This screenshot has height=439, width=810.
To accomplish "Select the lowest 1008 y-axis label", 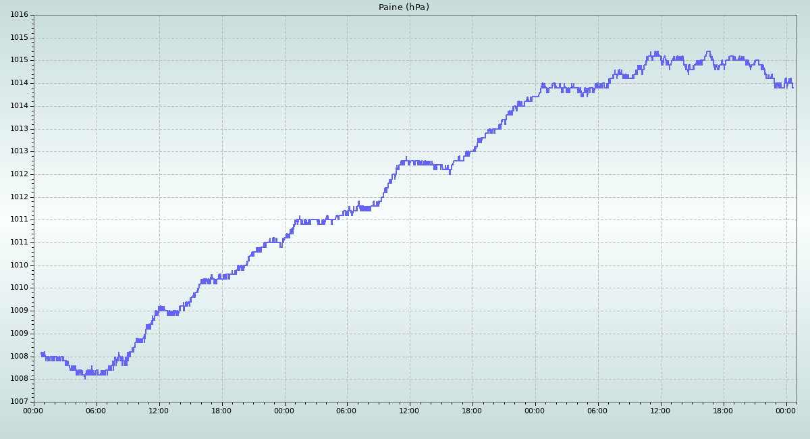I will (19, 379).
